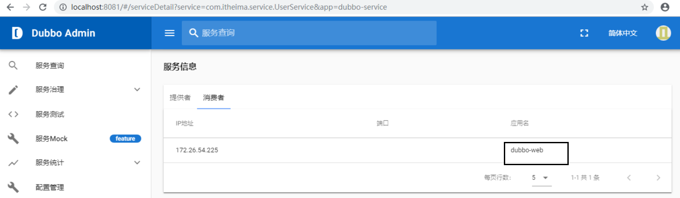This screenshot has height=198, width=680.
Task: Click the feature badge next to 服务Mock
Action: click(x=125, y=139)
